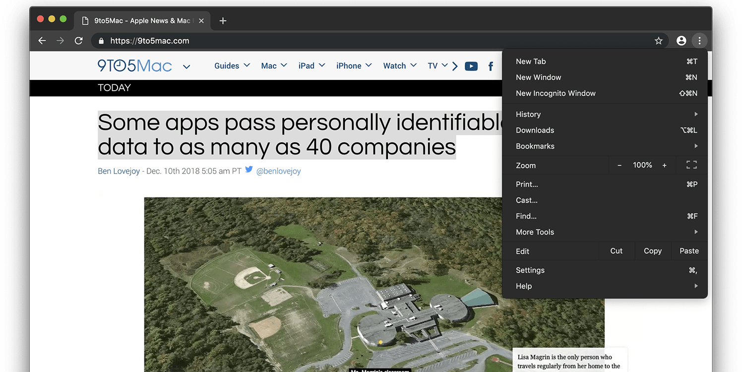Open Settings from the Chrome menu
The height and width of the screenshot is (372, 744).
coord(530,270)
